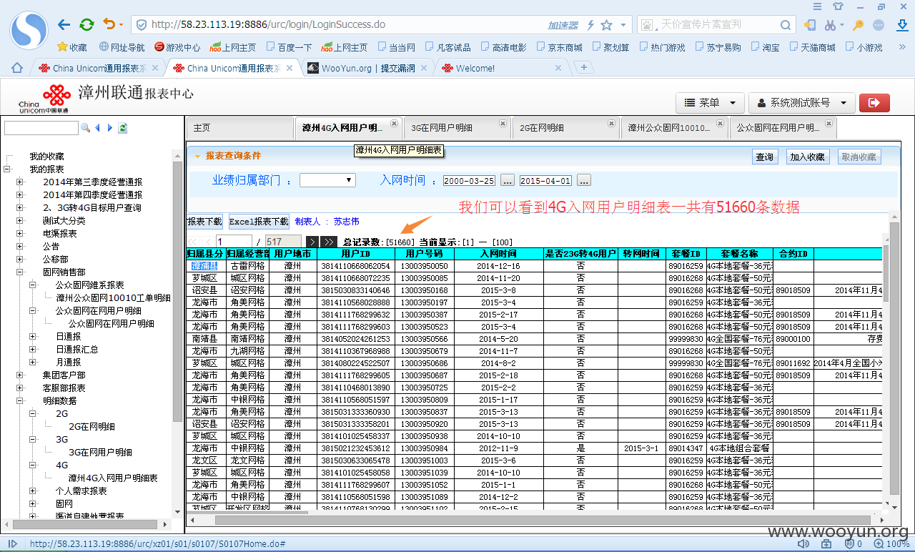Image resolution: width=915 pixels, height=552 pixels.
Task: Open the scissors screenshot tool icon
Action: (x=830, y=25)
